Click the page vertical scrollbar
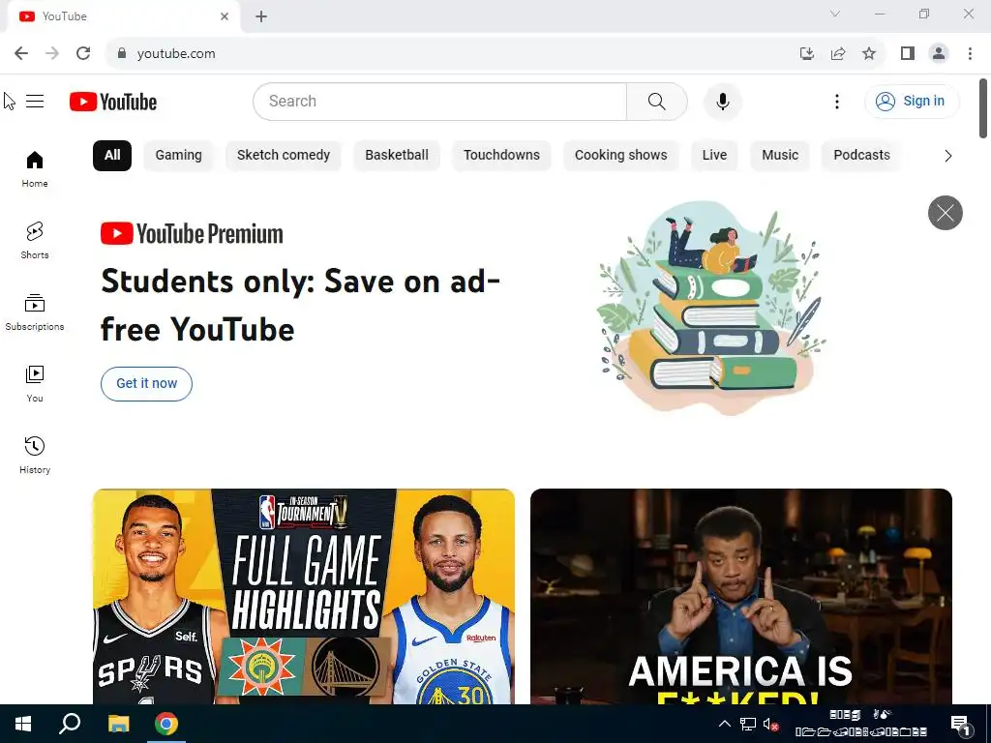The image size is (991, 743). click(983, 107)
